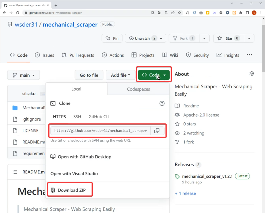Select the HTTPS clone option
Screen dimensions: 265x213
59,117
